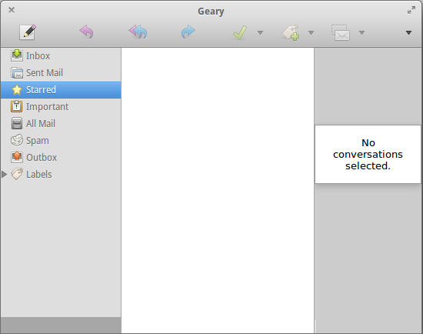Expand the Labels tree triangle
Viewport: 423px width, 334px height.
tap(4, 175)
